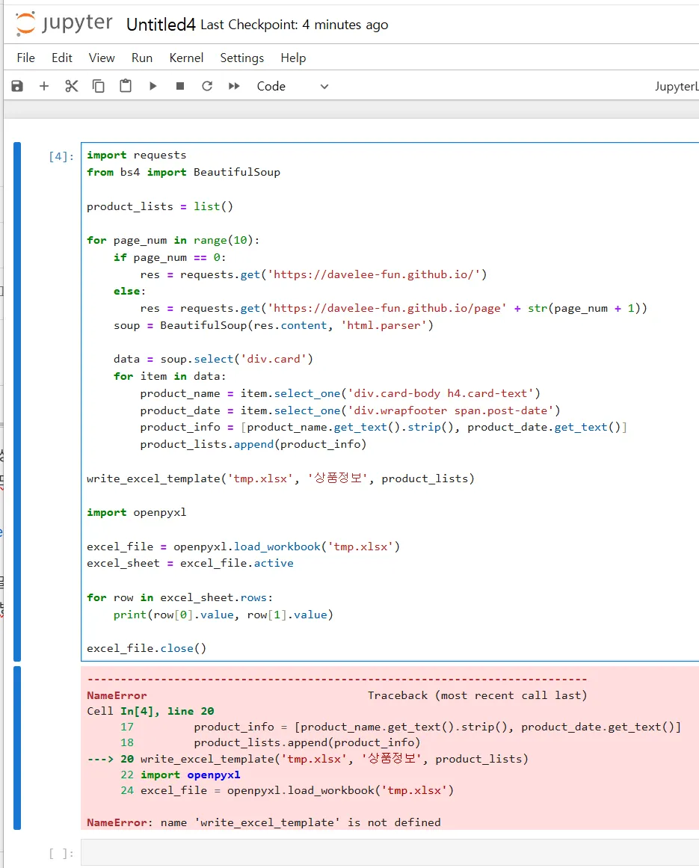Collapse the error output using its blue bar
Screen dimensions: 699x868
click(17, 748)
